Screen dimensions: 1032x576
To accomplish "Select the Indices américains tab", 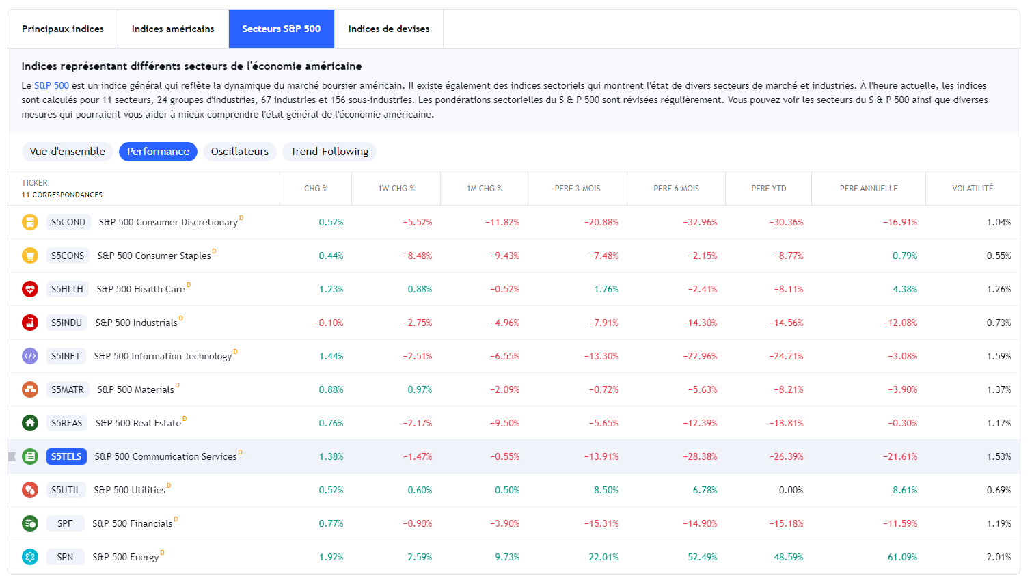I will (173, 29).
